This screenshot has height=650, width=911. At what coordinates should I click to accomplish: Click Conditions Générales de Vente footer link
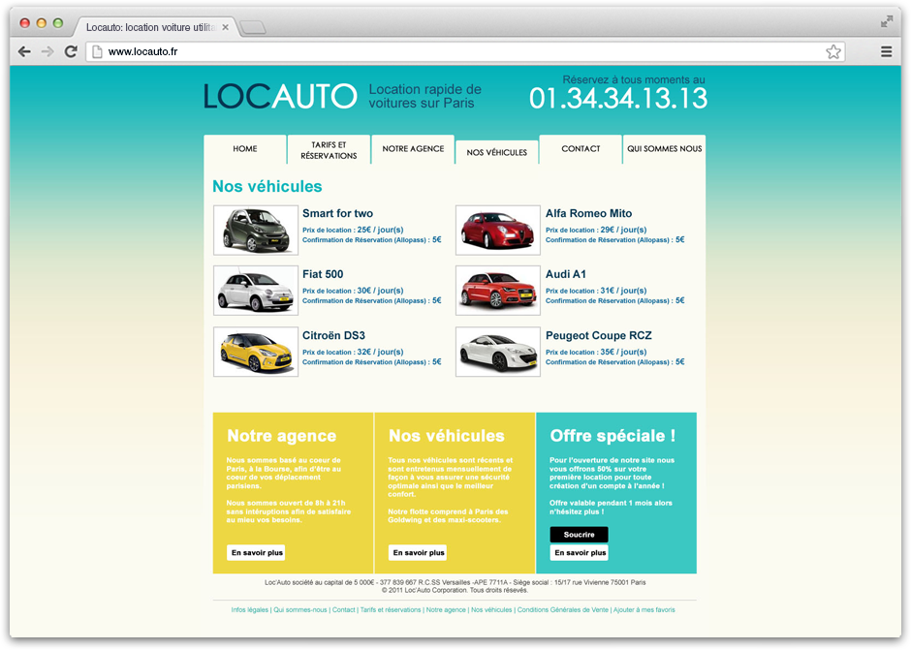tap(562, 610)
